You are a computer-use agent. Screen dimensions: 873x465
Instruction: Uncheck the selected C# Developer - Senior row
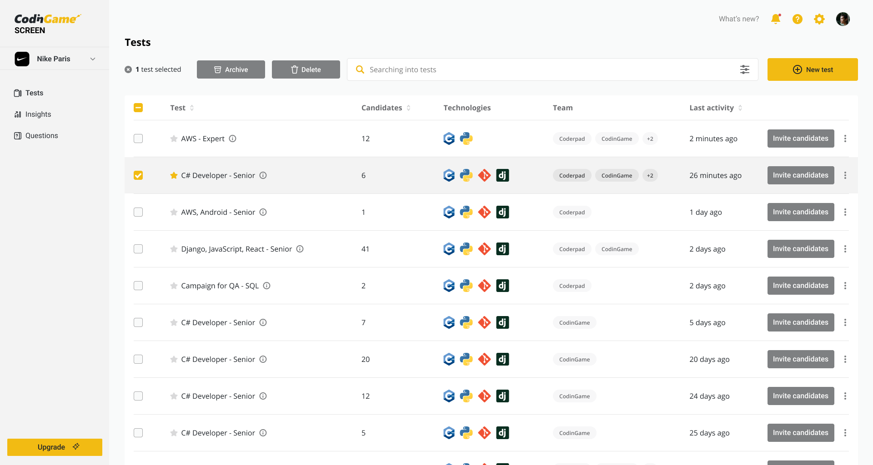coord(138,175)
